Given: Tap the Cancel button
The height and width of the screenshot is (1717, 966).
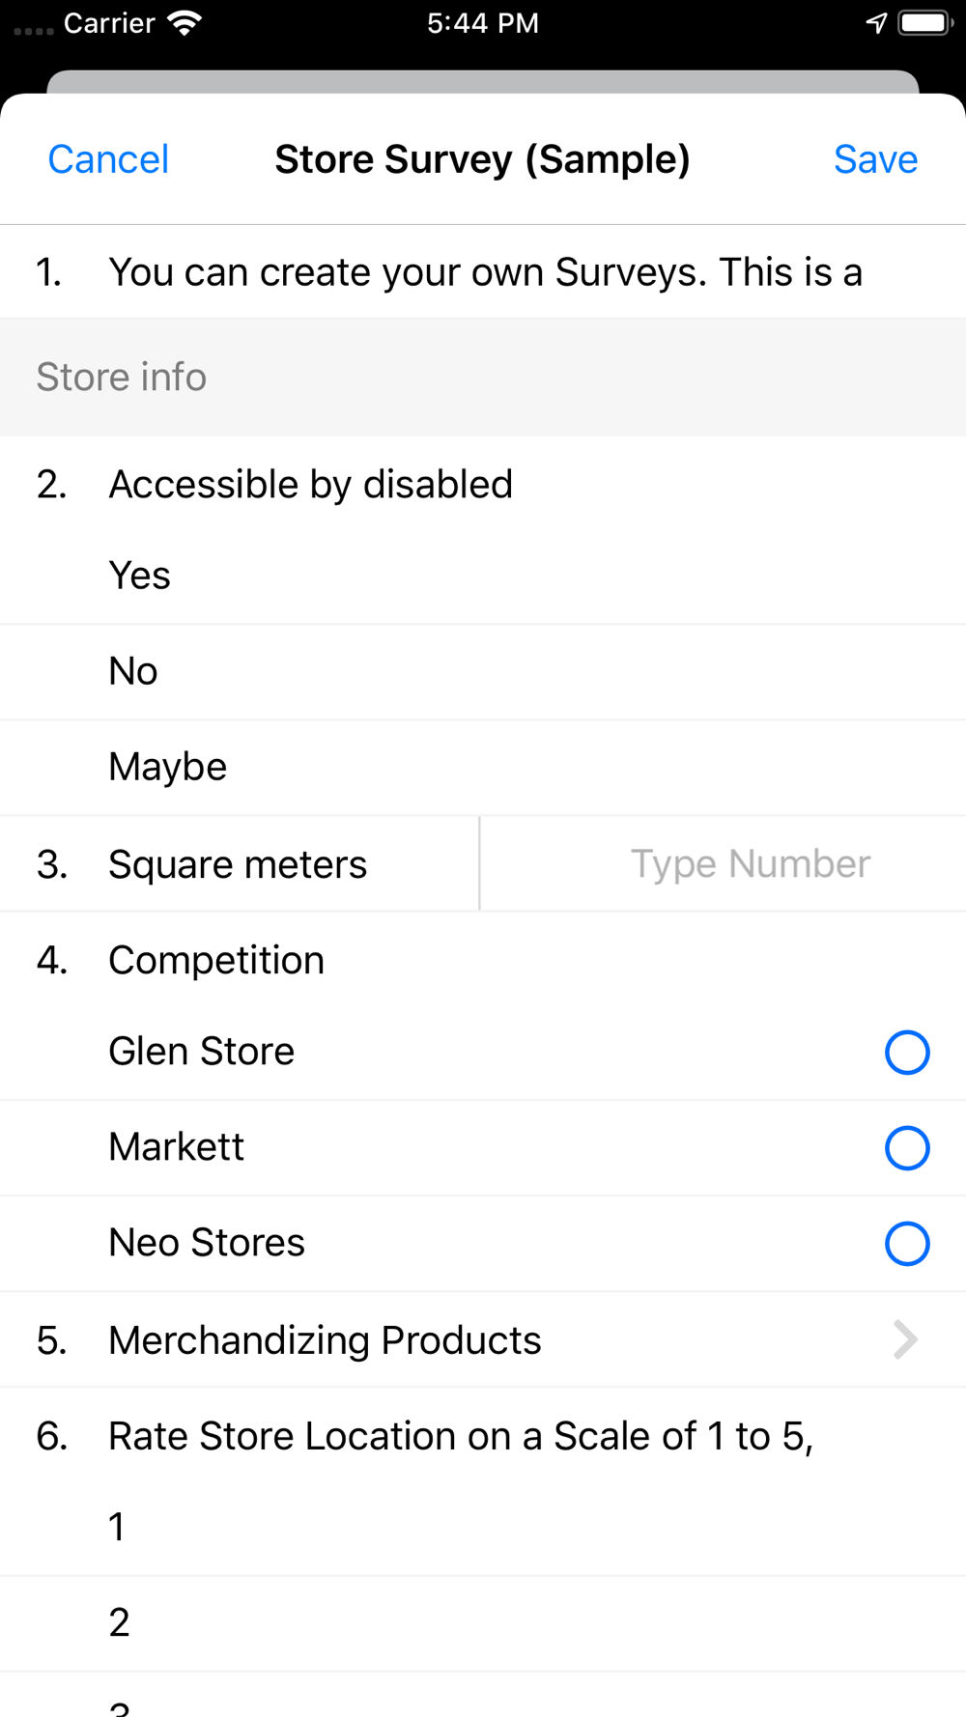Looking at the screenshot, I should pyautogui.click(x=108, y=159).
